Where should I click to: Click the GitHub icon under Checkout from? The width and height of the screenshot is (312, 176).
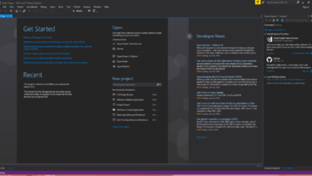pos(114,48)
